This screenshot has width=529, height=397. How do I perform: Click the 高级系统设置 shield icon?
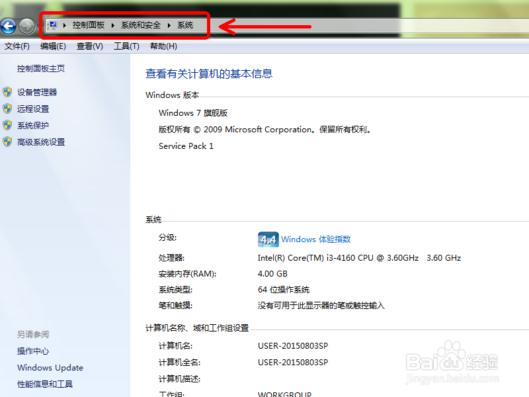tap(9, 142)
